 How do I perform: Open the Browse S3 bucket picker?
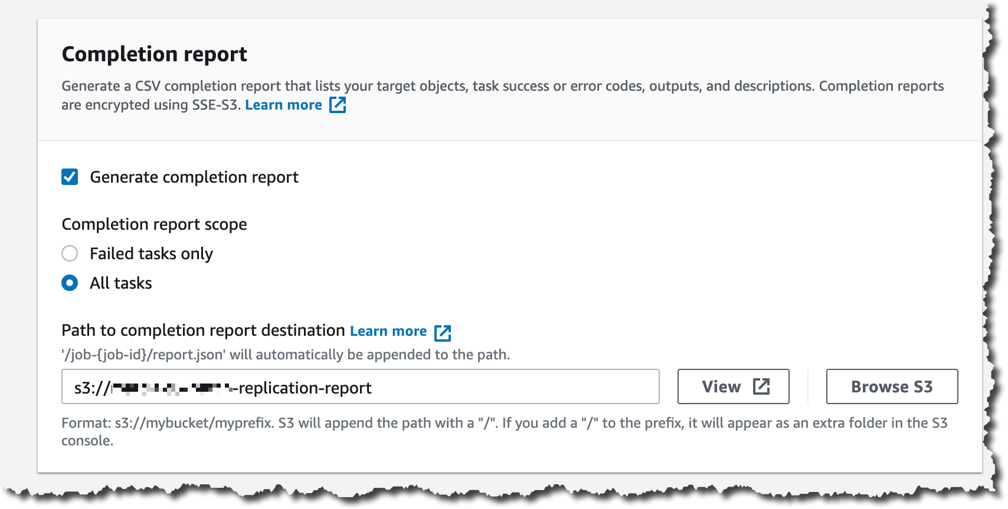(891, 386)
